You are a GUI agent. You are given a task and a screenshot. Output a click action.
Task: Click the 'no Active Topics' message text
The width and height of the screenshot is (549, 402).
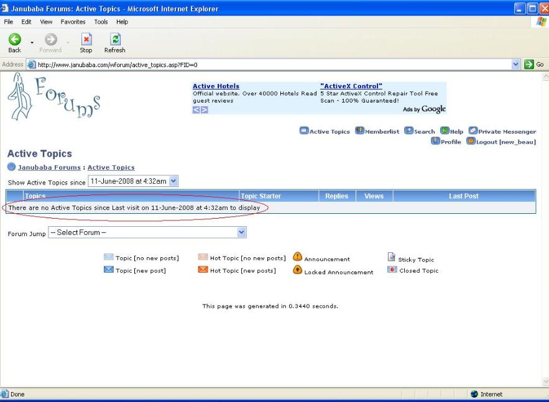(x=134, y=208)
